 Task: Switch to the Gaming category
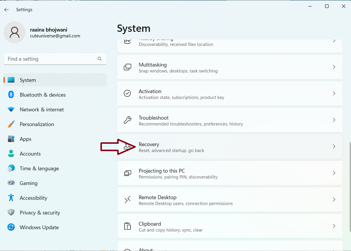tap(29, 183)
